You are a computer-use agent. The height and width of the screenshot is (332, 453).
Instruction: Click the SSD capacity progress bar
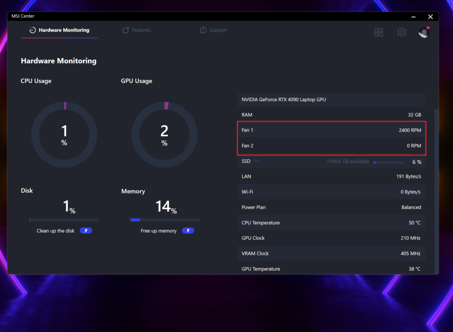click(x=388, y=162)
